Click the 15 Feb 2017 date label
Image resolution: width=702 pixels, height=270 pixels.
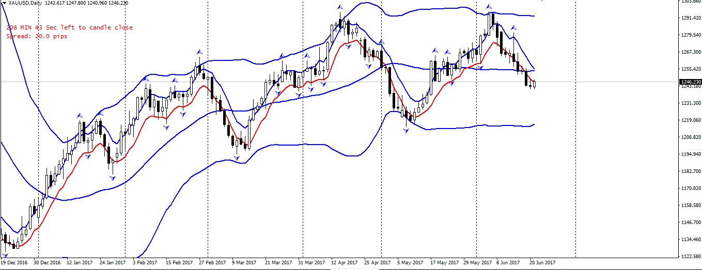[x=178, y=262]
